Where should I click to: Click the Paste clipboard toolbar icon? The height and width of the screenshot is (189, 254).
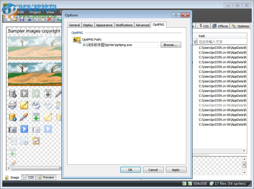[43, 19]
